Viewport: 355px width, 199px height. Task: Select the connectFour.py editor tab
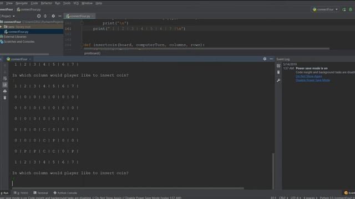[x=79, y=16]
